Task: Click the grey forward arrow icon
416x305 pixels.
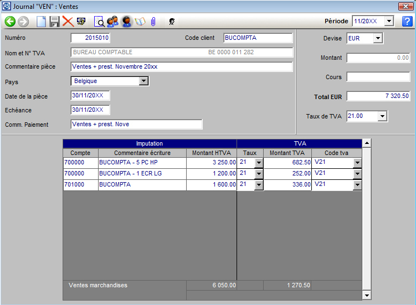Action: pyautogui.click(x=23, y=22)
